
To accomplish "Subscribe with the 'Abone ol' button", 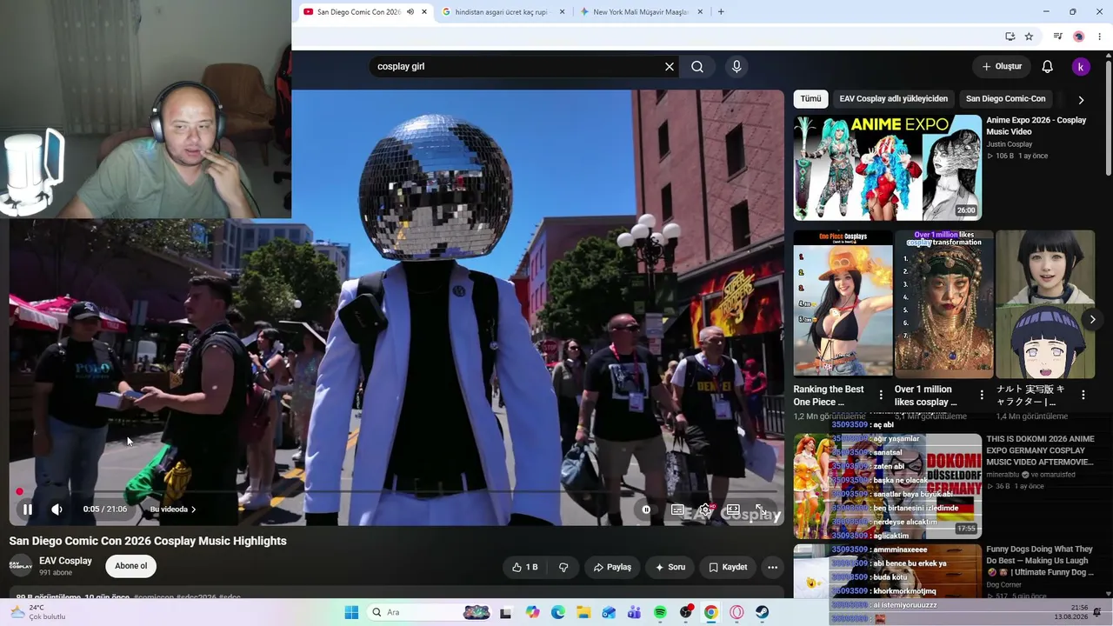I will coord(131,566).
